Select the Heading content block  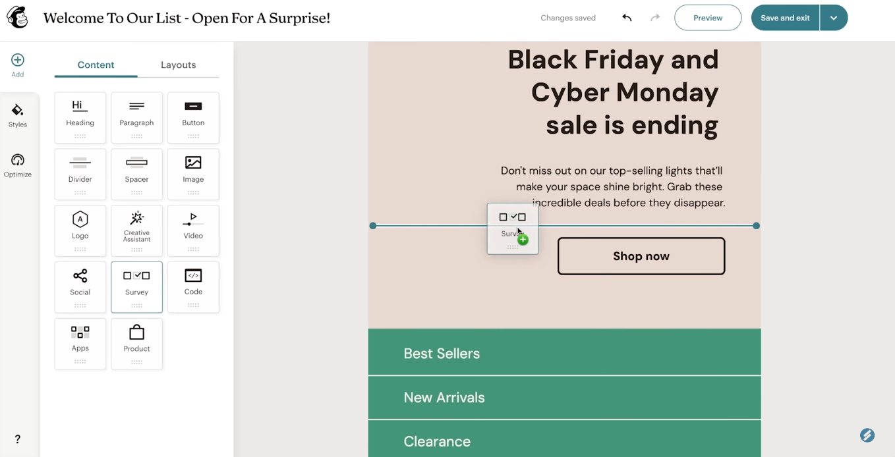click(80, 117)
